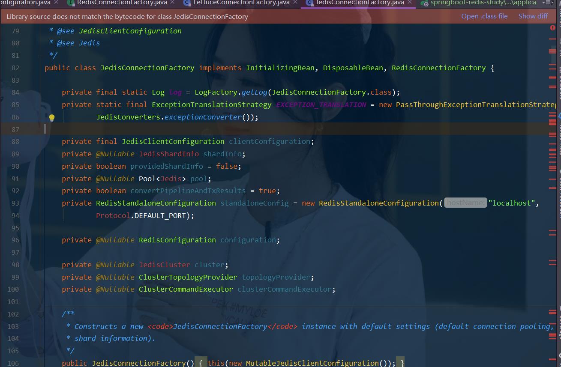Click 'Jedis' in the @see comment line 80
The image size is (561, 367).
(90, 43)
